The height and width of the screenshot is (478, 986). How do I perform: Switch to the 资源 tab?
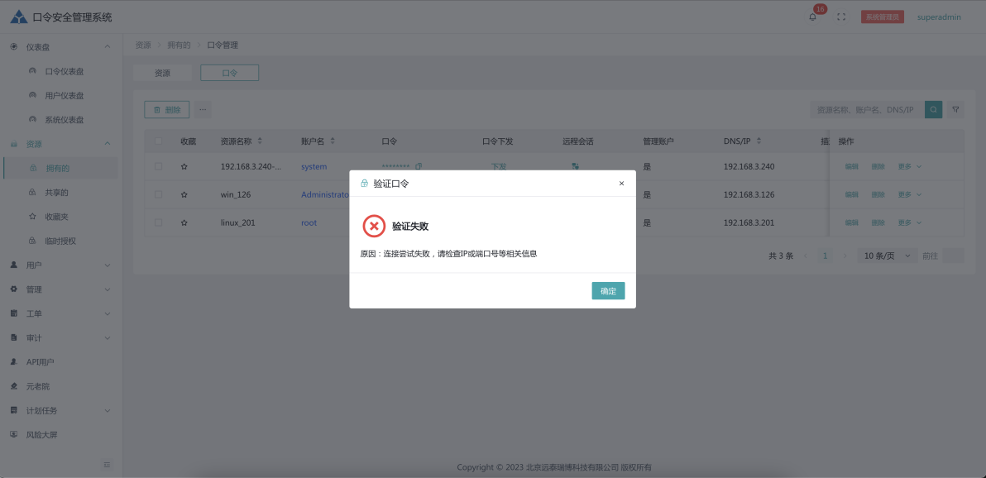162,73
